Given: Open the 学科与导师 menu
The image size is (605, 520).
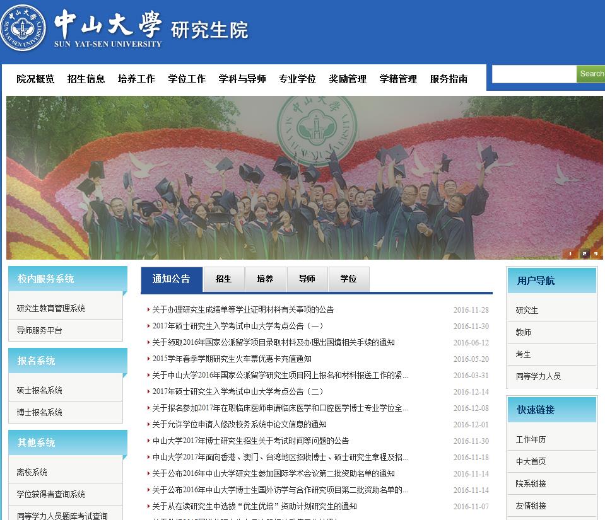Looking at the screenshot, I should click(x=242, y=79).
